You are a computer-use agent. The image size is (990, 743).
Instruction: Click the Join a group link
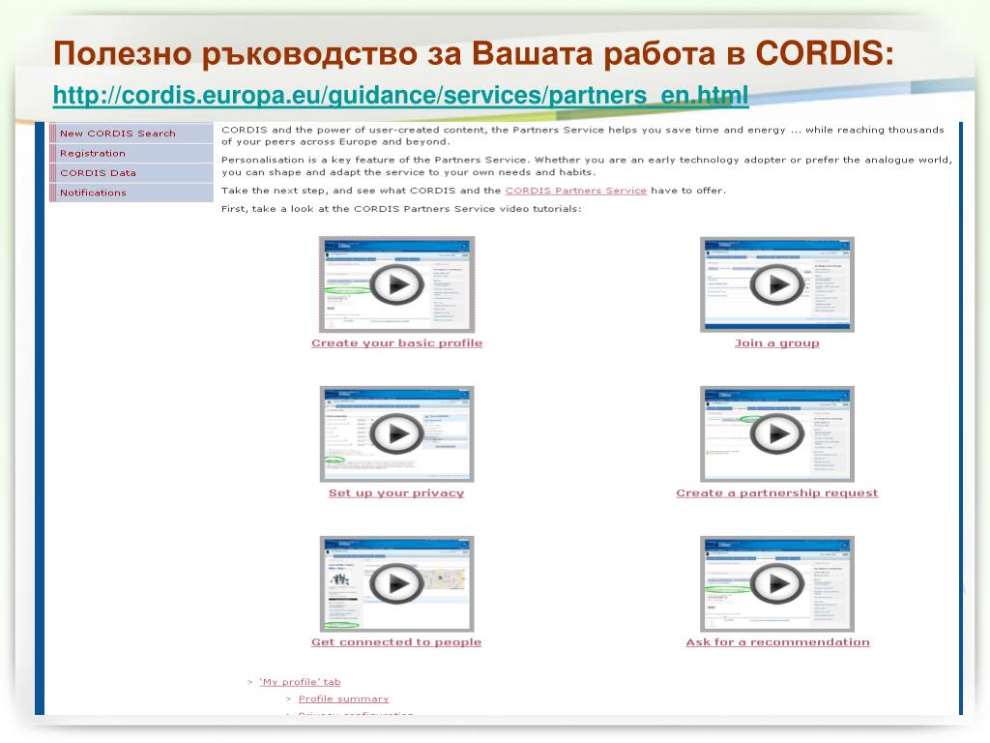pyautogui.click(x=776, y=343)
